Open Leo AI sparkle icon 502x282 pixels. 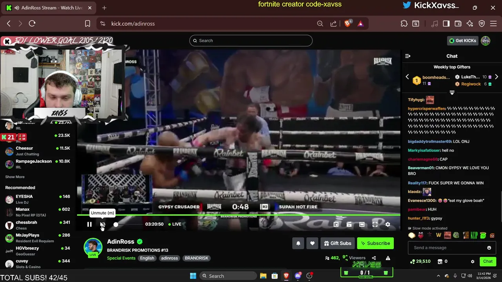coord(470,23)
